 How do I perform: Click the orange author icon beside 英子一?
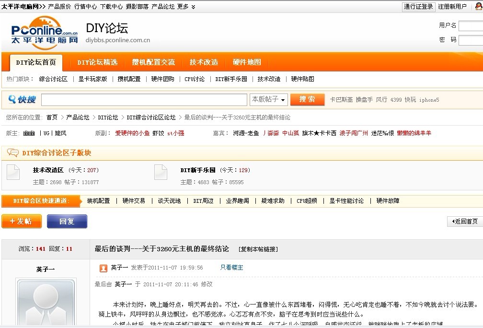(103, 268)
